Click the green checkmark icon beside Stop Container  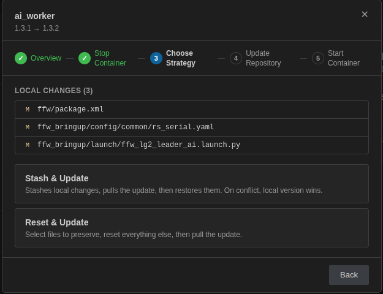click(85, 58)
